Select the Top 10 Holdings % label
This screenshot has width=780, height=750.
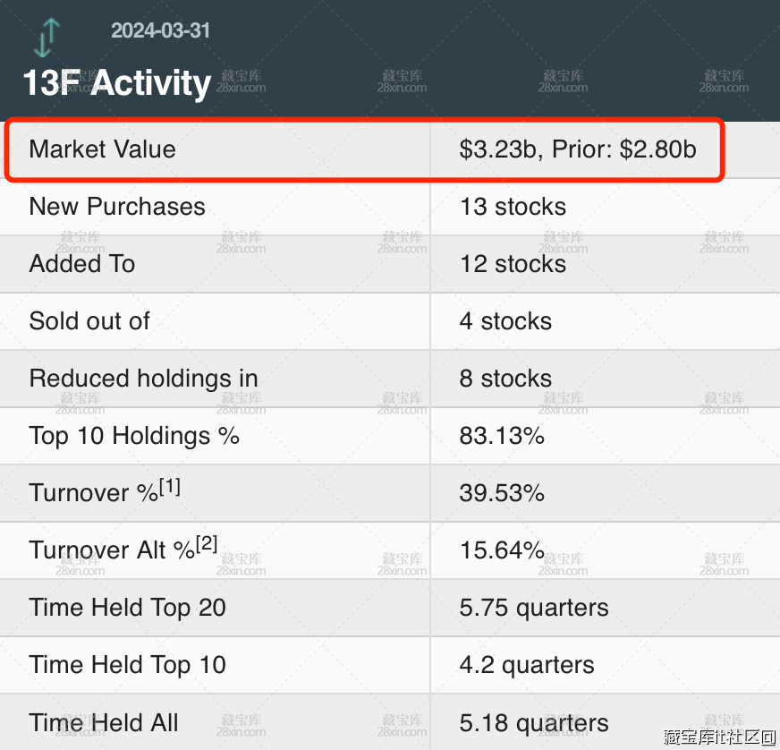pyautogui.click(x=134, y=436)
